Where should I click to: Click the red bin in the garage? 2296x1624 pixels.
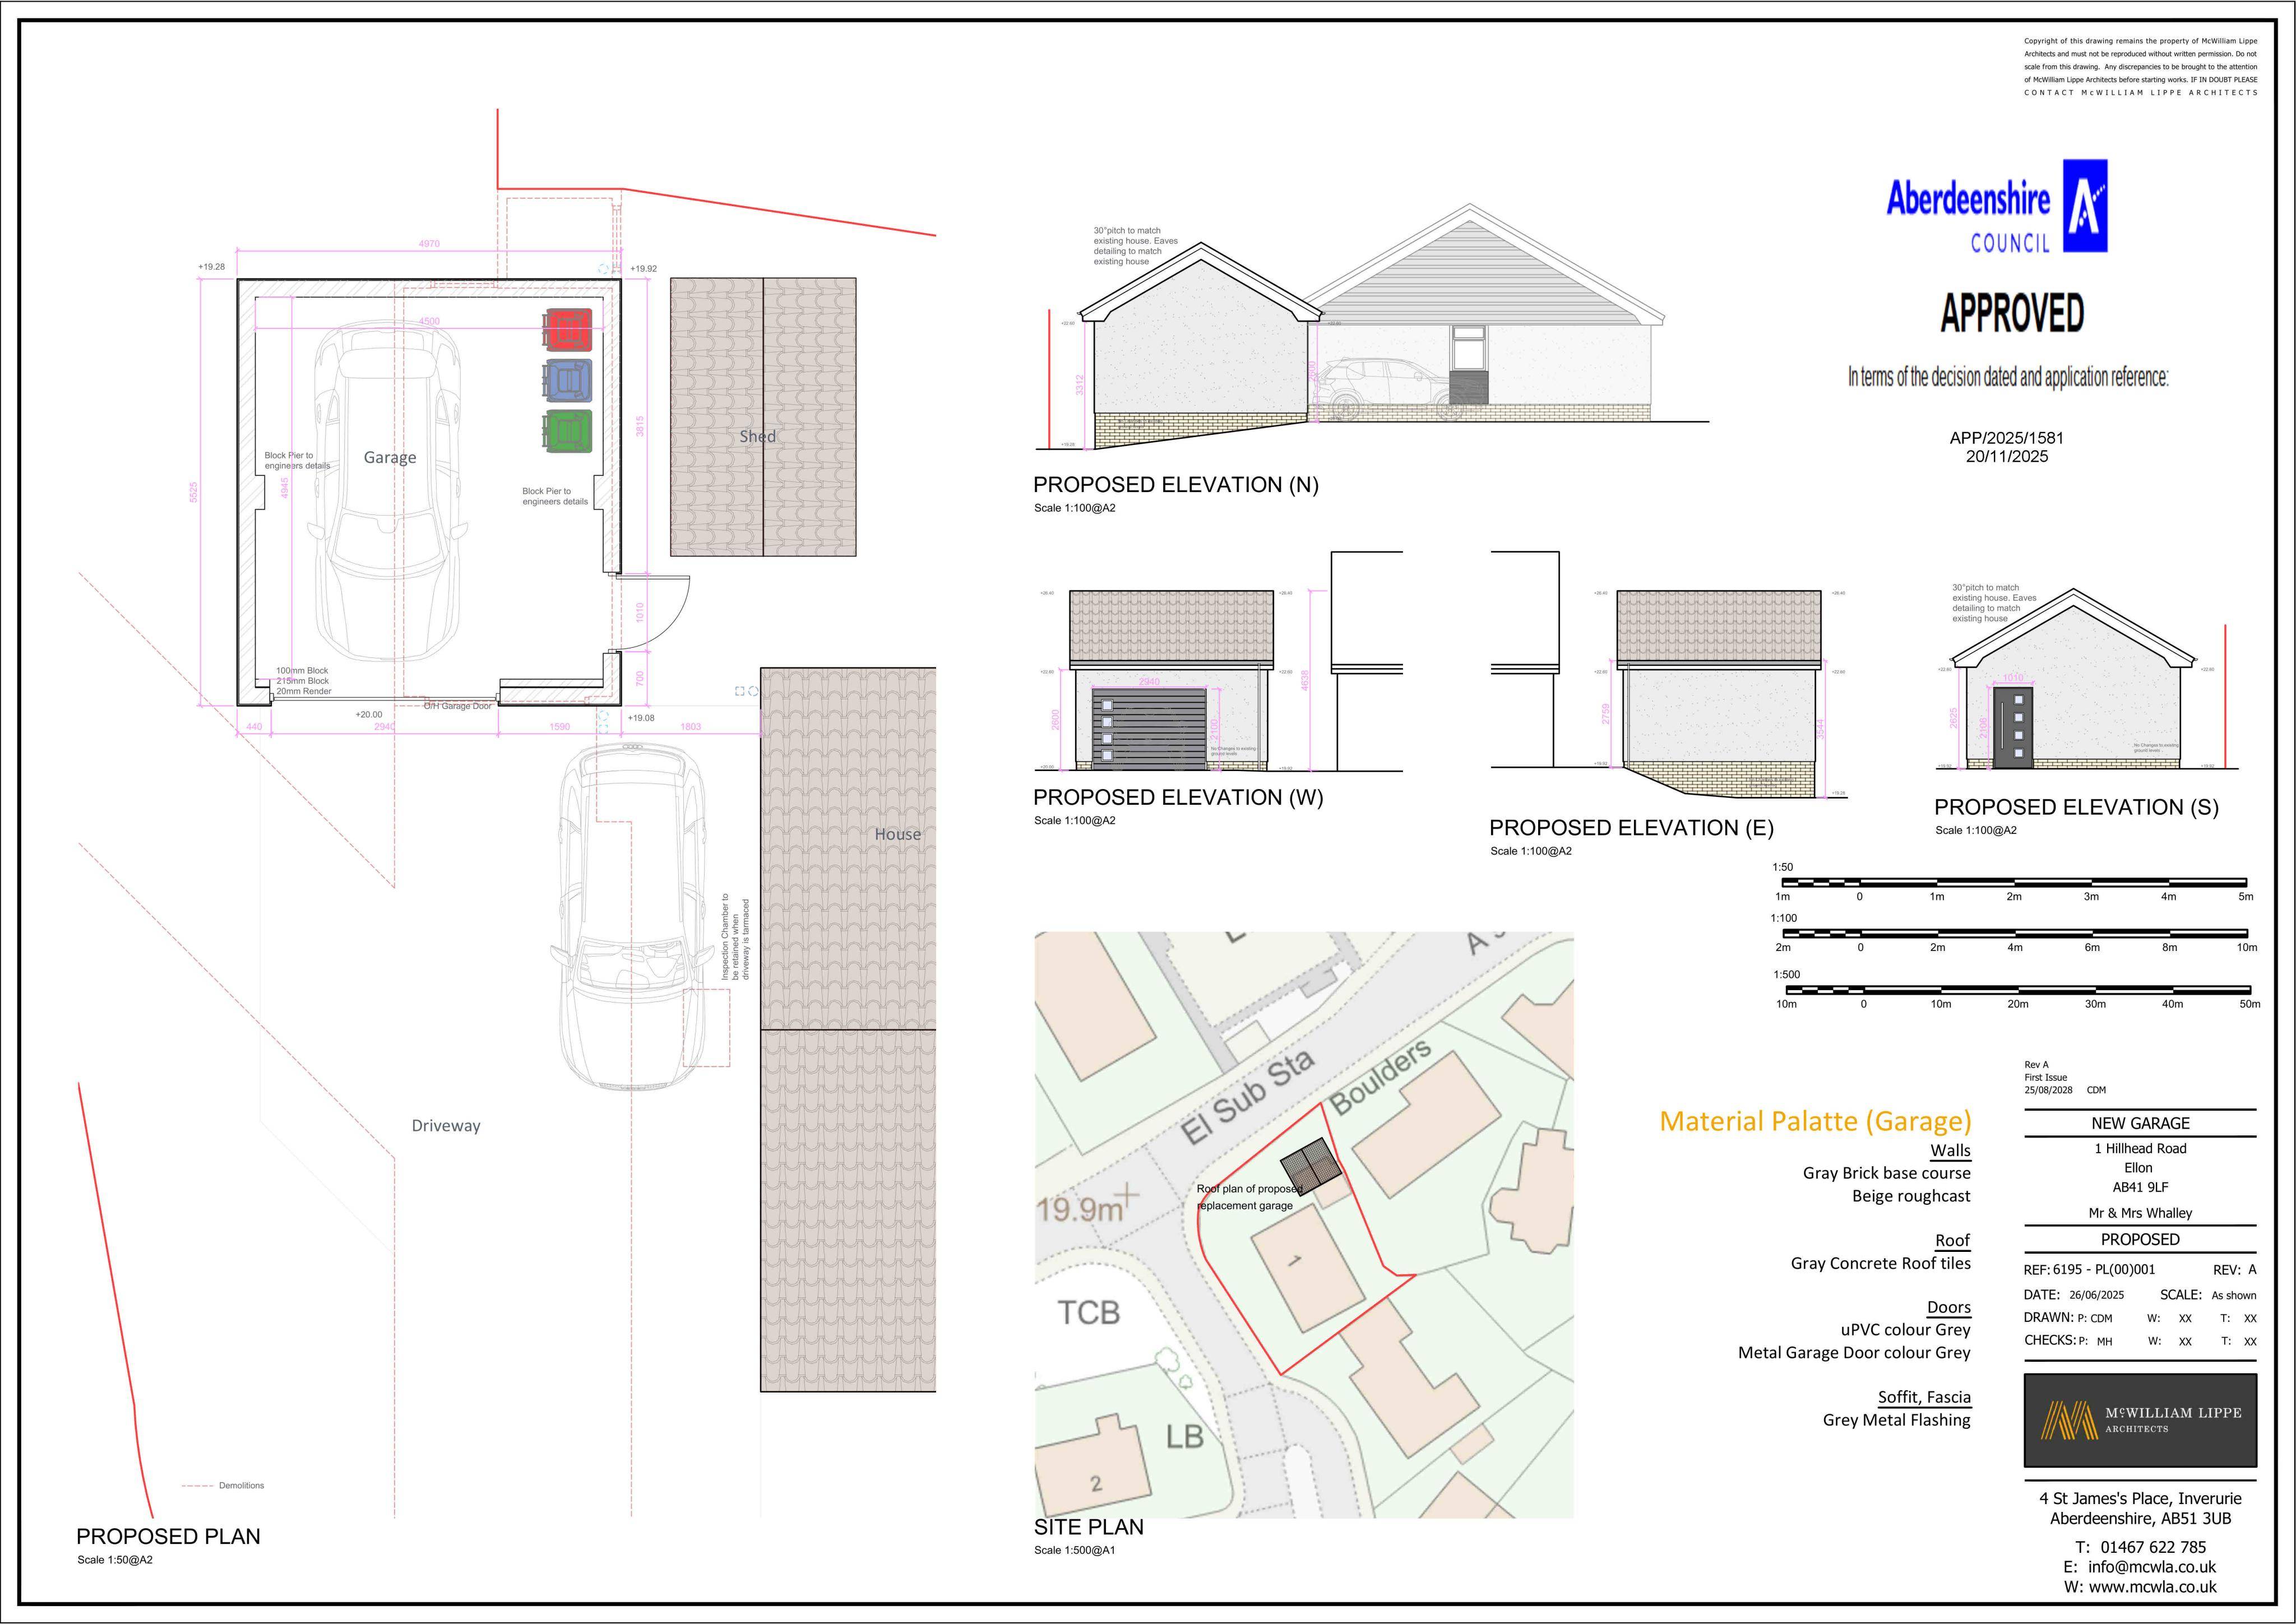[x=568, y=329]
